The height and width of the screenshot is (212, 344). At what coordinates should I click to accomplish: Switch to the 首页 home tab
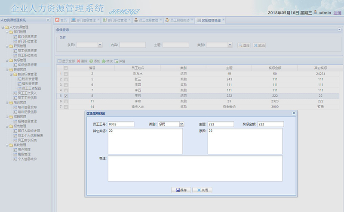(x=61, y=20)
